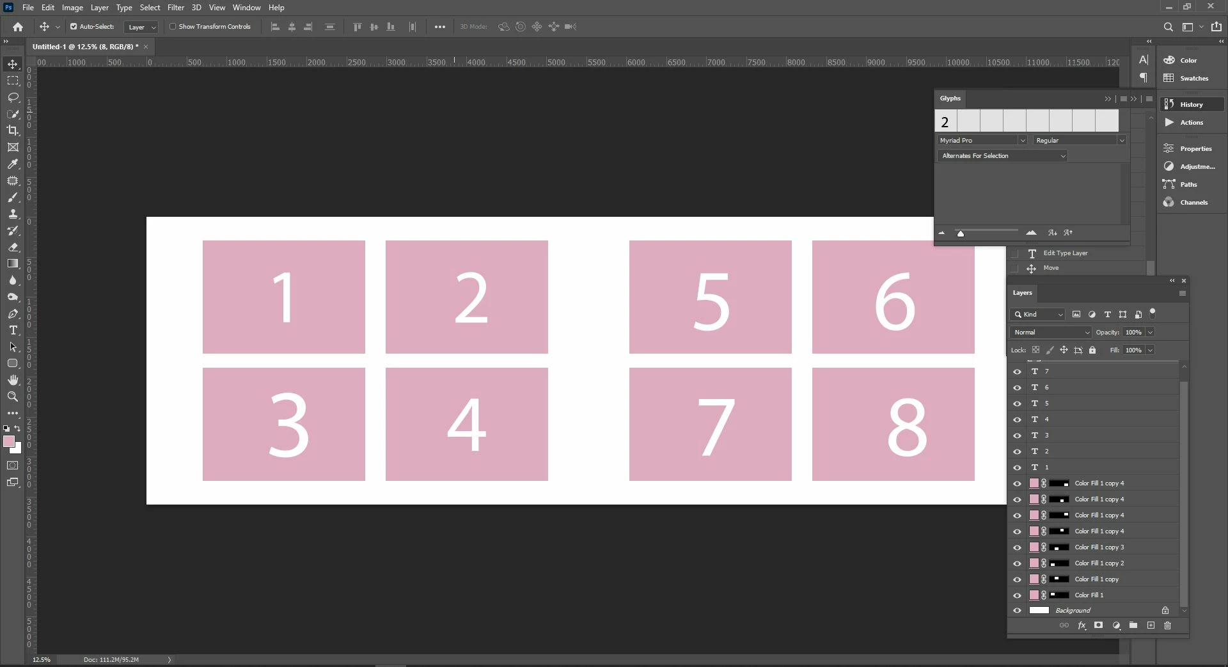The width and height of the screenshot is (1228, 667).
Task: Click the glyph 2 cell in Glyphs panel
Action: pos(945,120)
